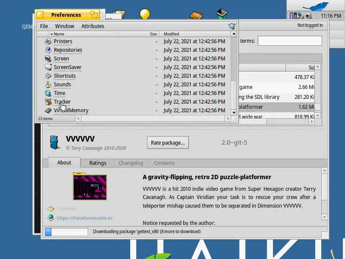Viewport: 345px width, 259px height.
Task: Open the VirtualMemory preference icon
Action: [48, 111]
